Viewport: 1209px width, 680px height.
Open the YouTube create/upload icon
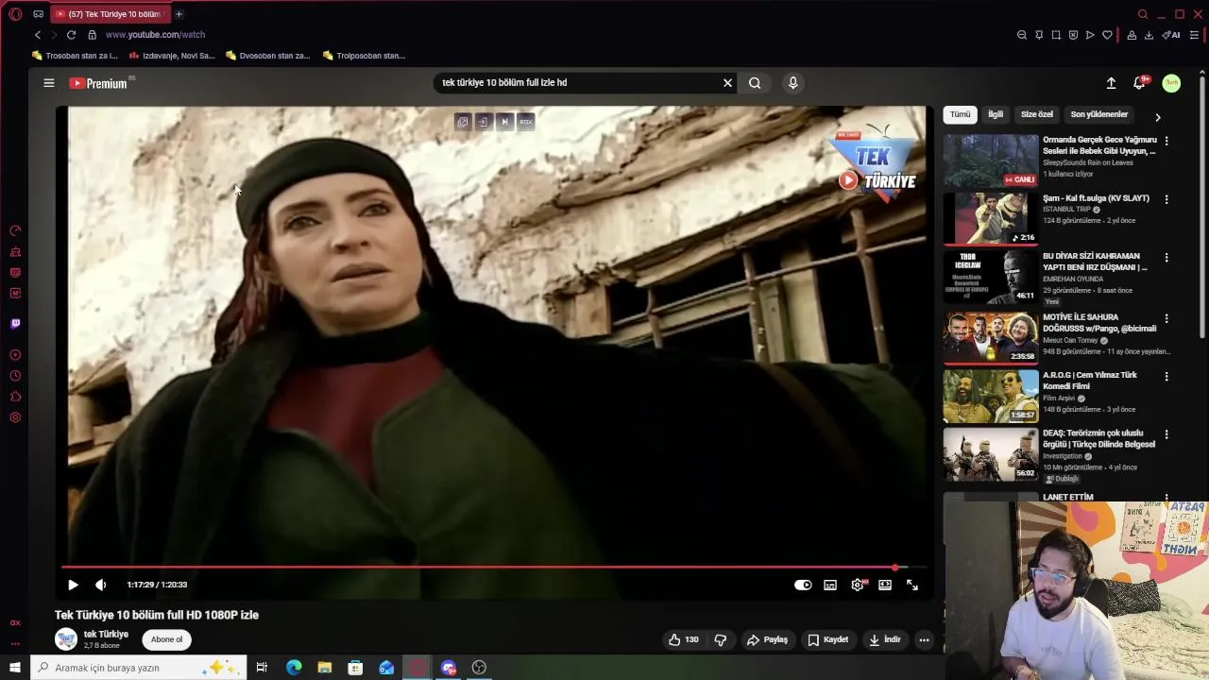pos(1111,83)
